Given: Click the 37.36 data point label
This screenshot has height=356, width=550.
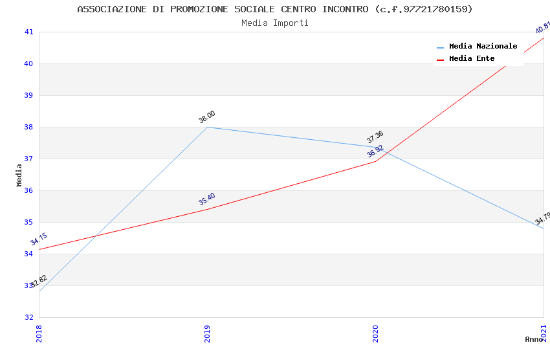Looking at the screenshot, I should (x=375, y=137).
